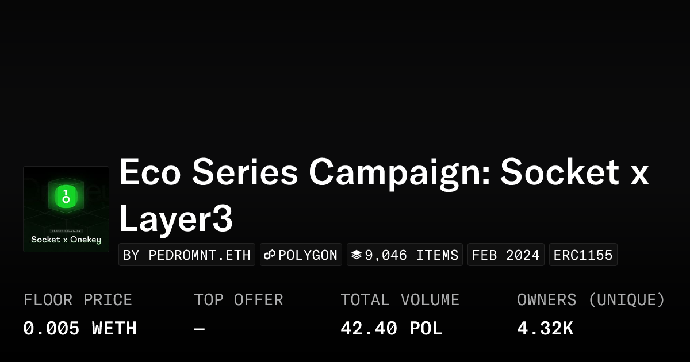This screenshot has height=362, width=690.
Task: Select the POLYGON text label
Action: [x=308, y=255]
